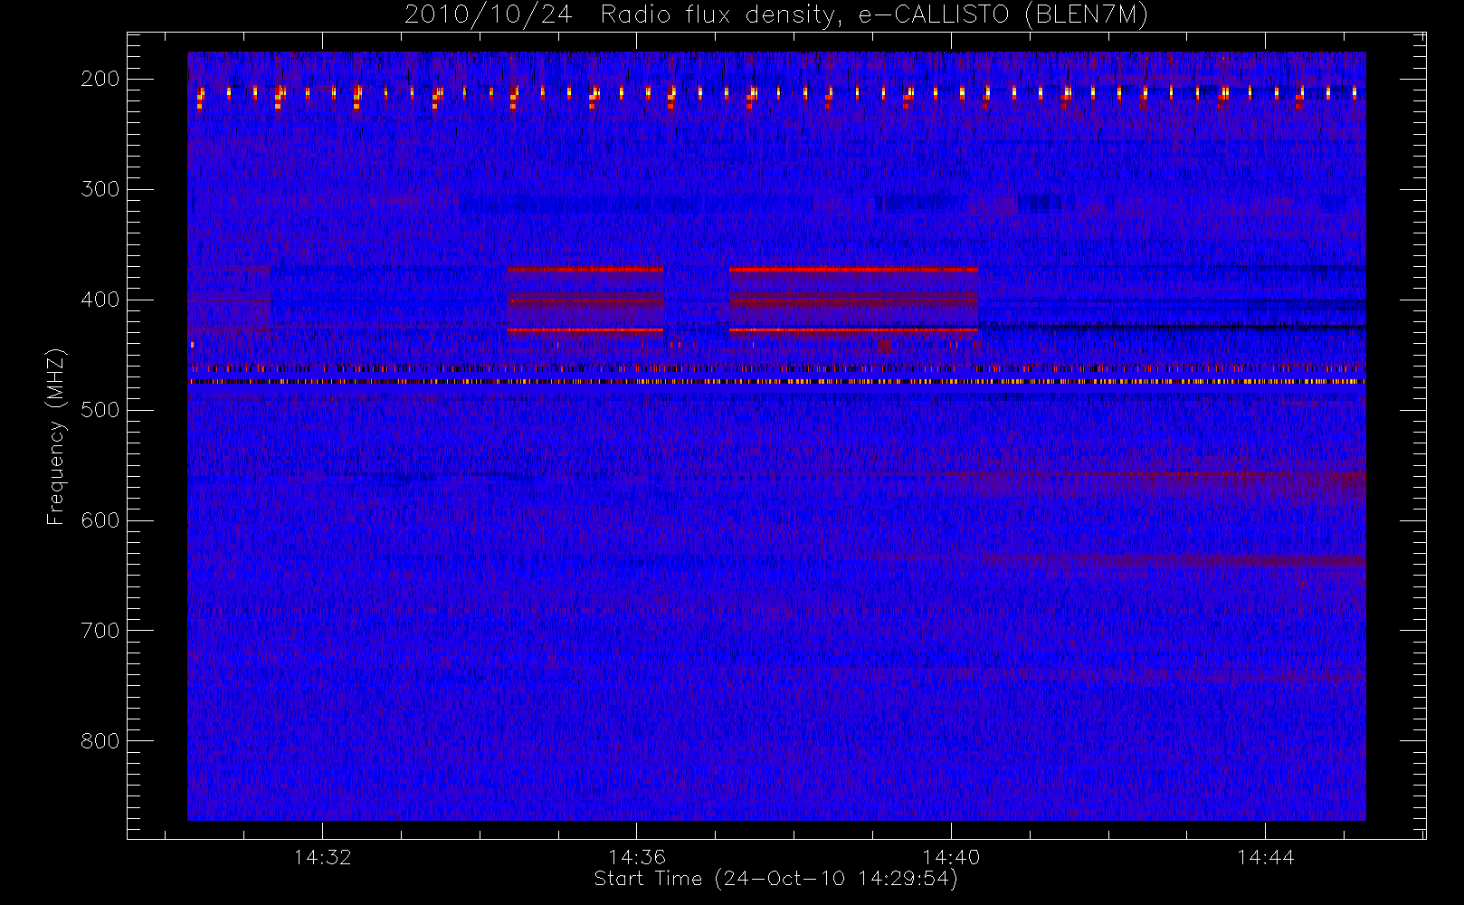The height and width of the screenshot is (905, 1464).
Task: Click the "Start Time (24-Oct-10 14:29:54)" label
Action: [775, 879]
